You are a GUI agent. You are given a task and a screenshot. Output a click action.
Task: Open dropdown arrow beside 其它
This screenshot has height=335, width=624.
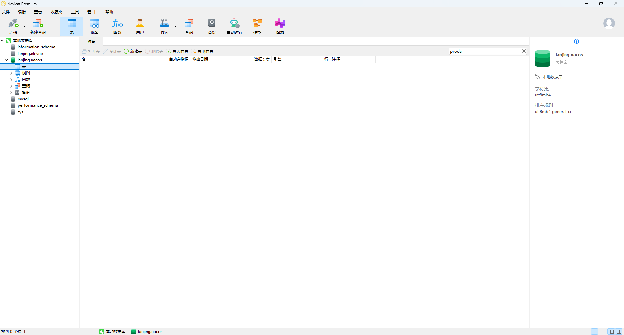point(176,26)
